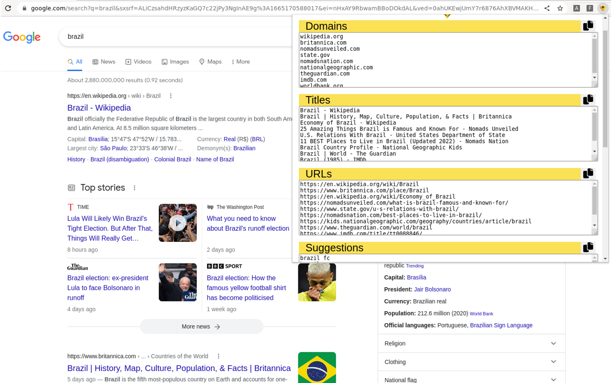Click the More news button

click(x=201, y=327)
